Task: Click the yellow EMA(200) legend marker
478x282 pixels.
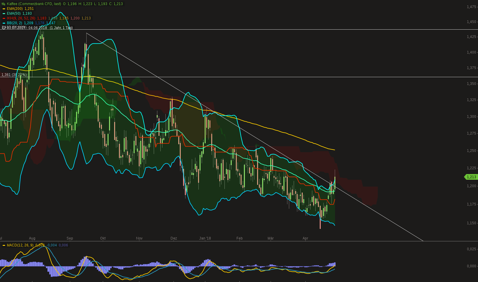Action: pyautogui.click(x=4, y=9)
